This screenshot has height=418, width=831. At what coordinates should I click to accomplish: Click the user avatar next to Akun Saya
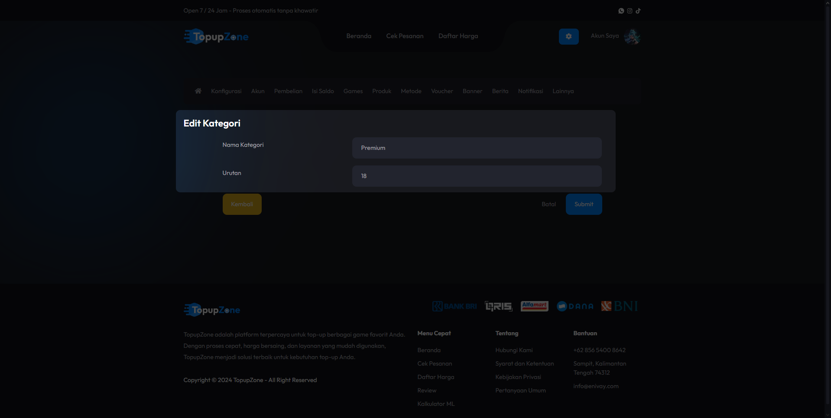point(632,37)
